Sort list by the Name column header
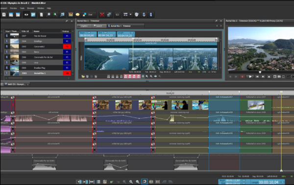The height and width of the screenshot is (185, 294). 47,31
